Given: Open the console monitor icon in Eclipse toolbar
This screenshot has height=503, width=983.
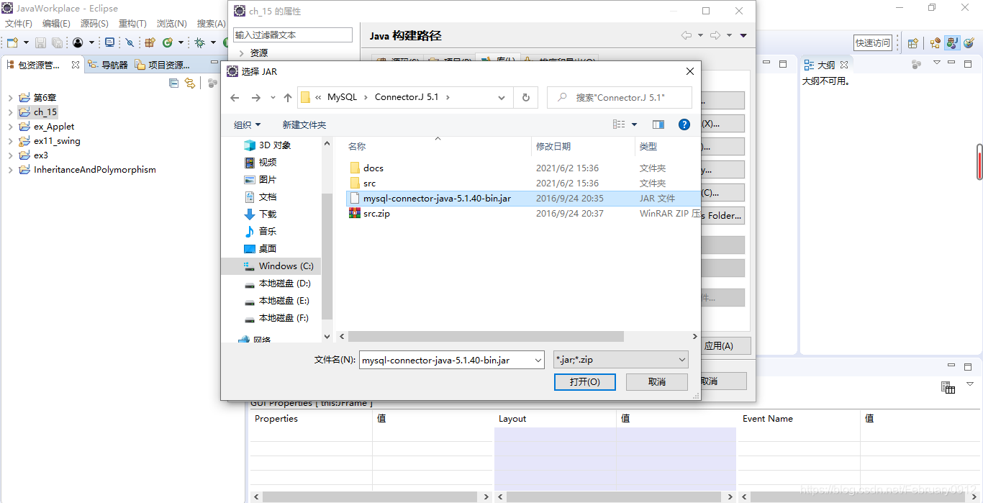Looking at the screenshot, I should [110, 42].
